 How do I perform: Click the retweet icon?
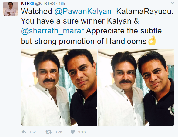coord(49,132)
